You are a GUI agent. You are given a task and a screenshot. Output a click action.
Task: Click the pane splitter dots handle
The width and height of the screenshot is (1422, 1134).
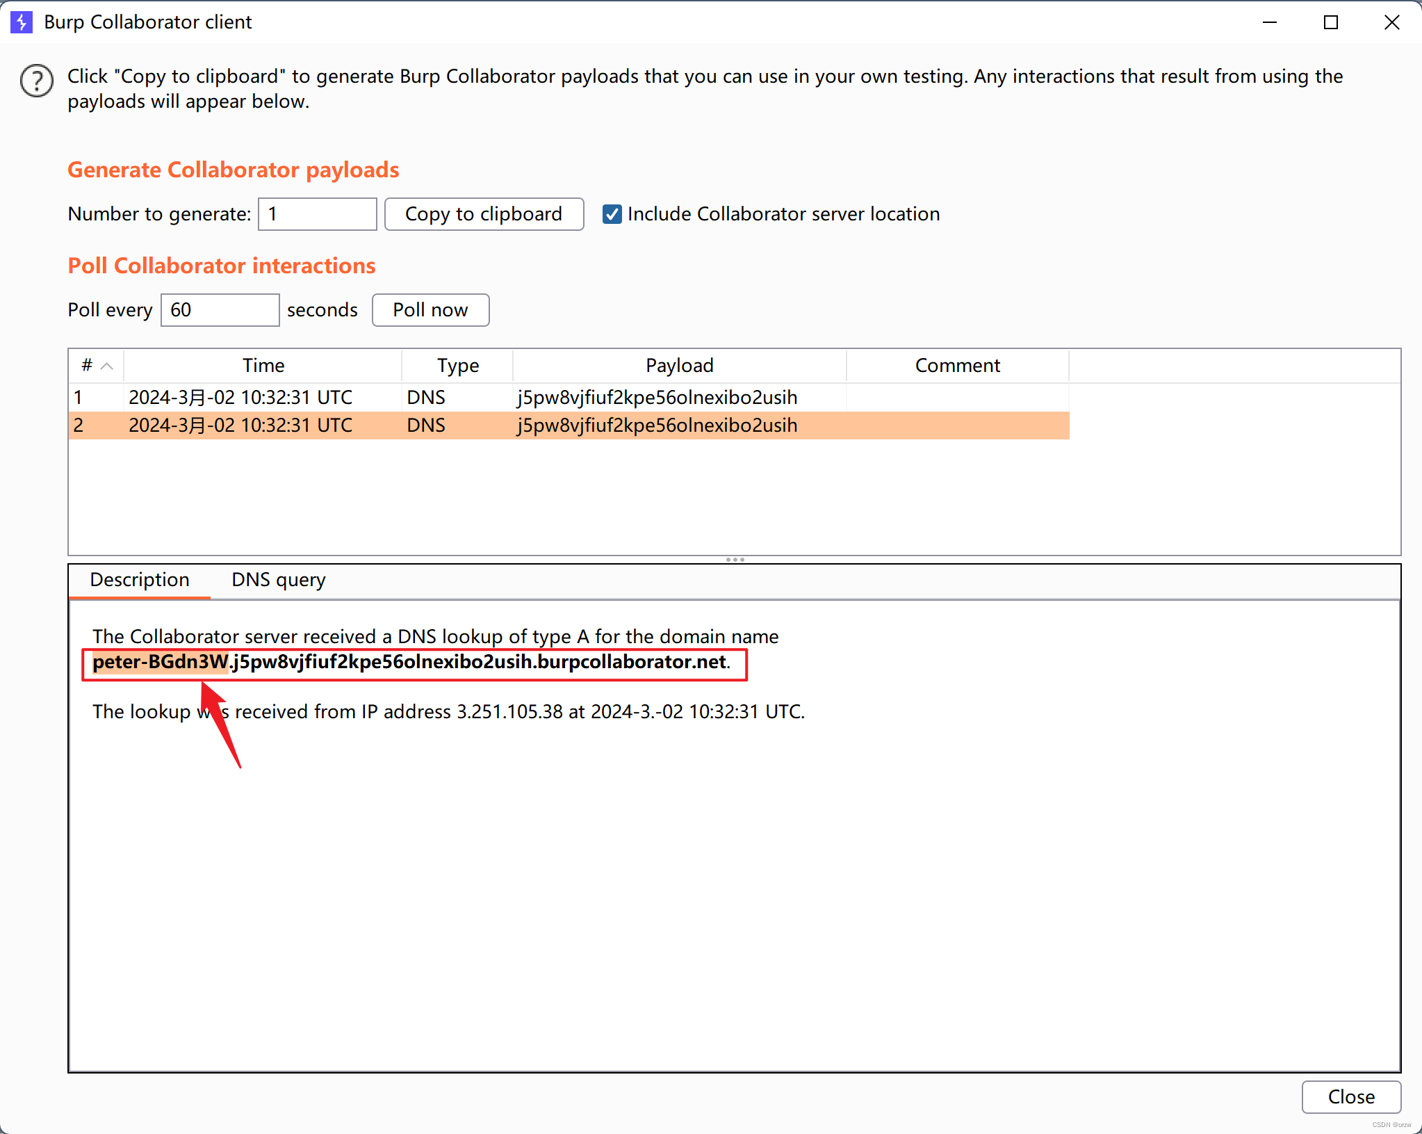point(735,560)
